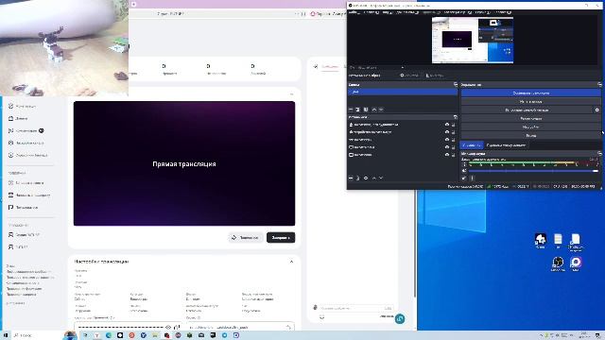Stop the stream with highlighted OBS button
Image resolution: width=605 pixels, height=340 pixels.
[531, 93]
